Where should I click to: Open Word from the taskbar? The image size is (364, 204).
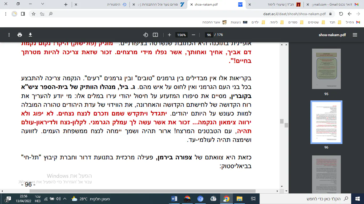(174, 199)
